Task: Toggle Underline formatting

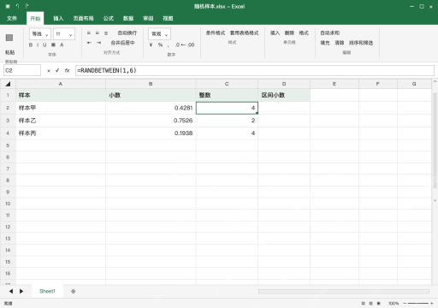Action: coord(44,44)
